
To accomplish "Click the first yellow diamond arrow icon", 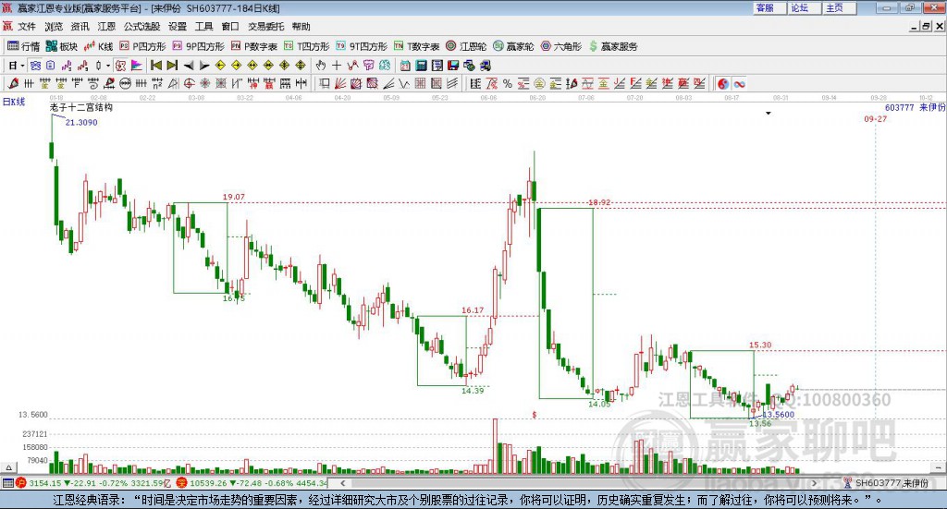I will (x=220, y=66).
